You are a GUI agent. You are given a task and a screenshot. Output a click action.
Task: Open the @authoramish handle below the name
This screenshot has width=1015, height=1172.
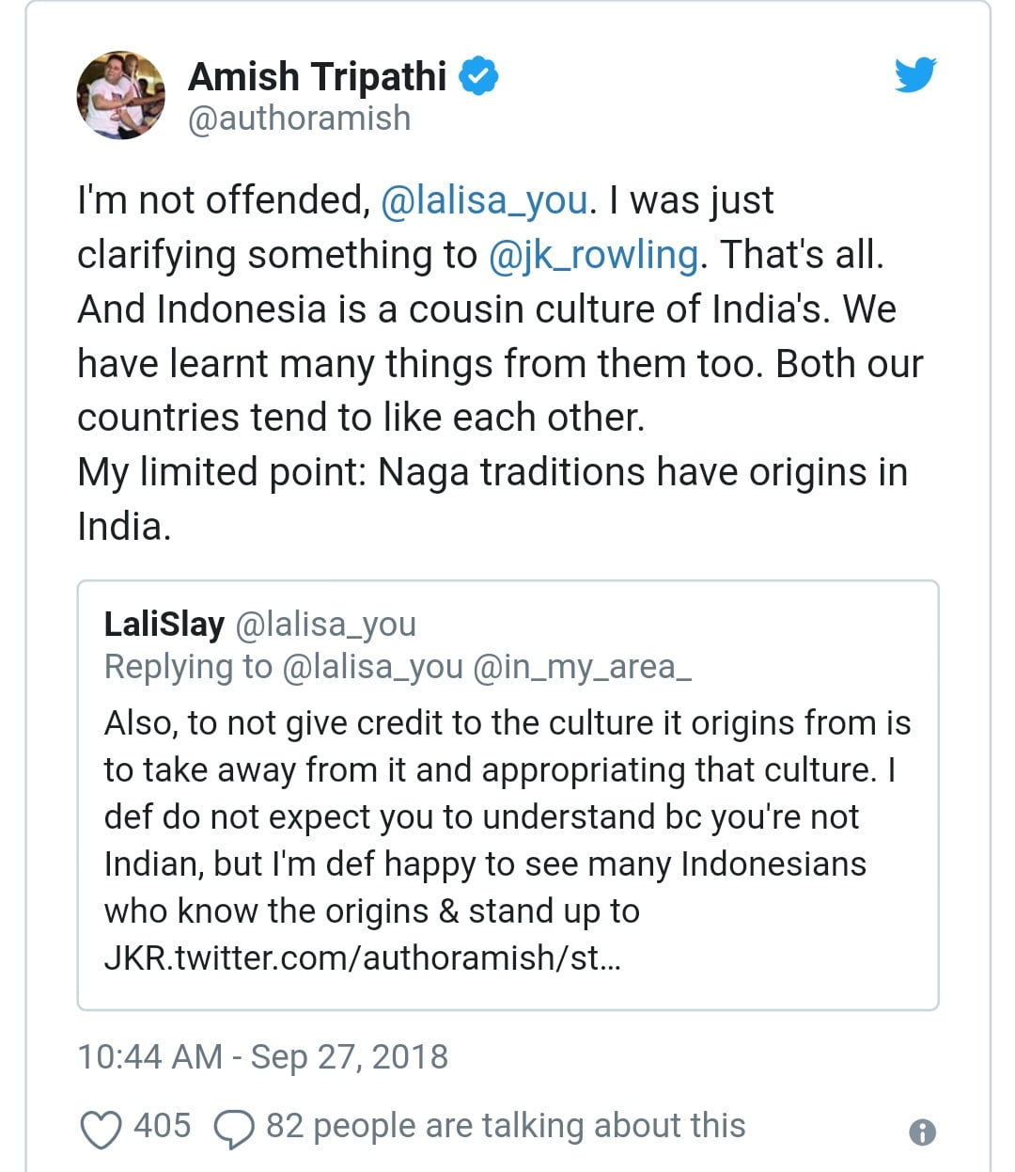click(x=299, y=119)
